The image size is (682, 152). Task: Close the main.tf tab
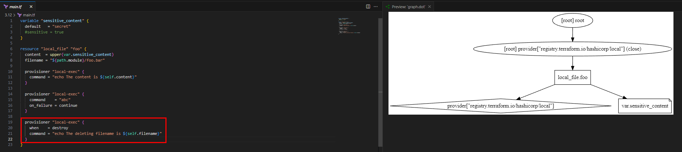pyautogui.click(x=31, y=6)
